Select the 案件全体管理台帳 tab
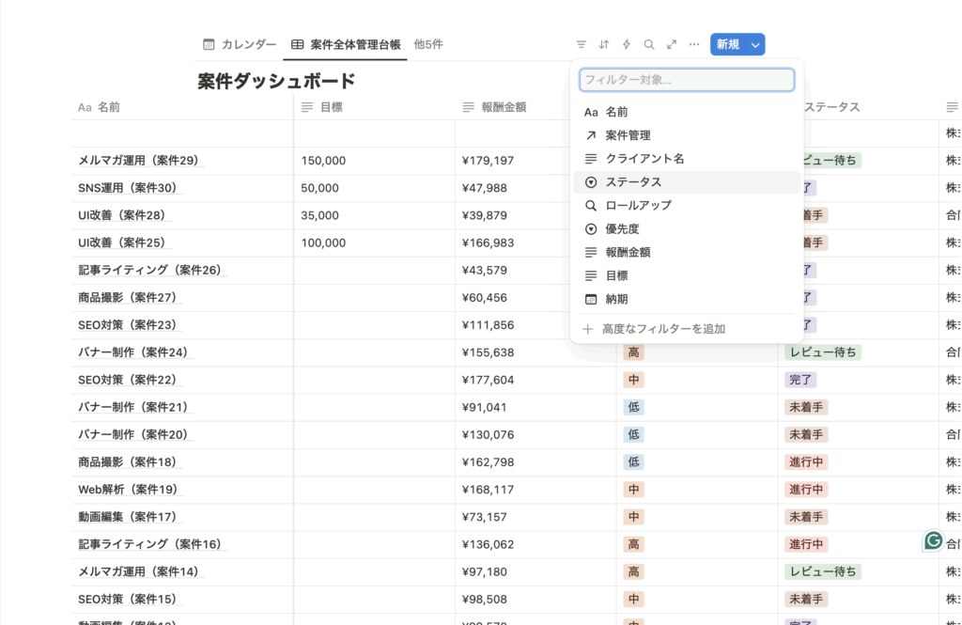Screen dimensions: 962x625 pyautogui.click(x=346, y=44)
